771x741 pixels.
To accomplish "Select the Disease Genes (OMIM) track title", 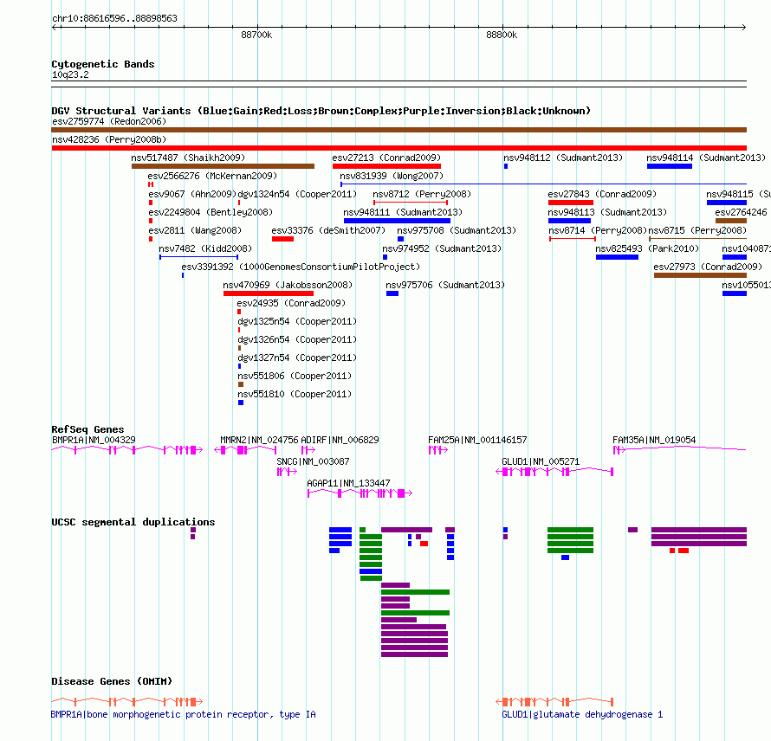I will (x=112, y=681).
